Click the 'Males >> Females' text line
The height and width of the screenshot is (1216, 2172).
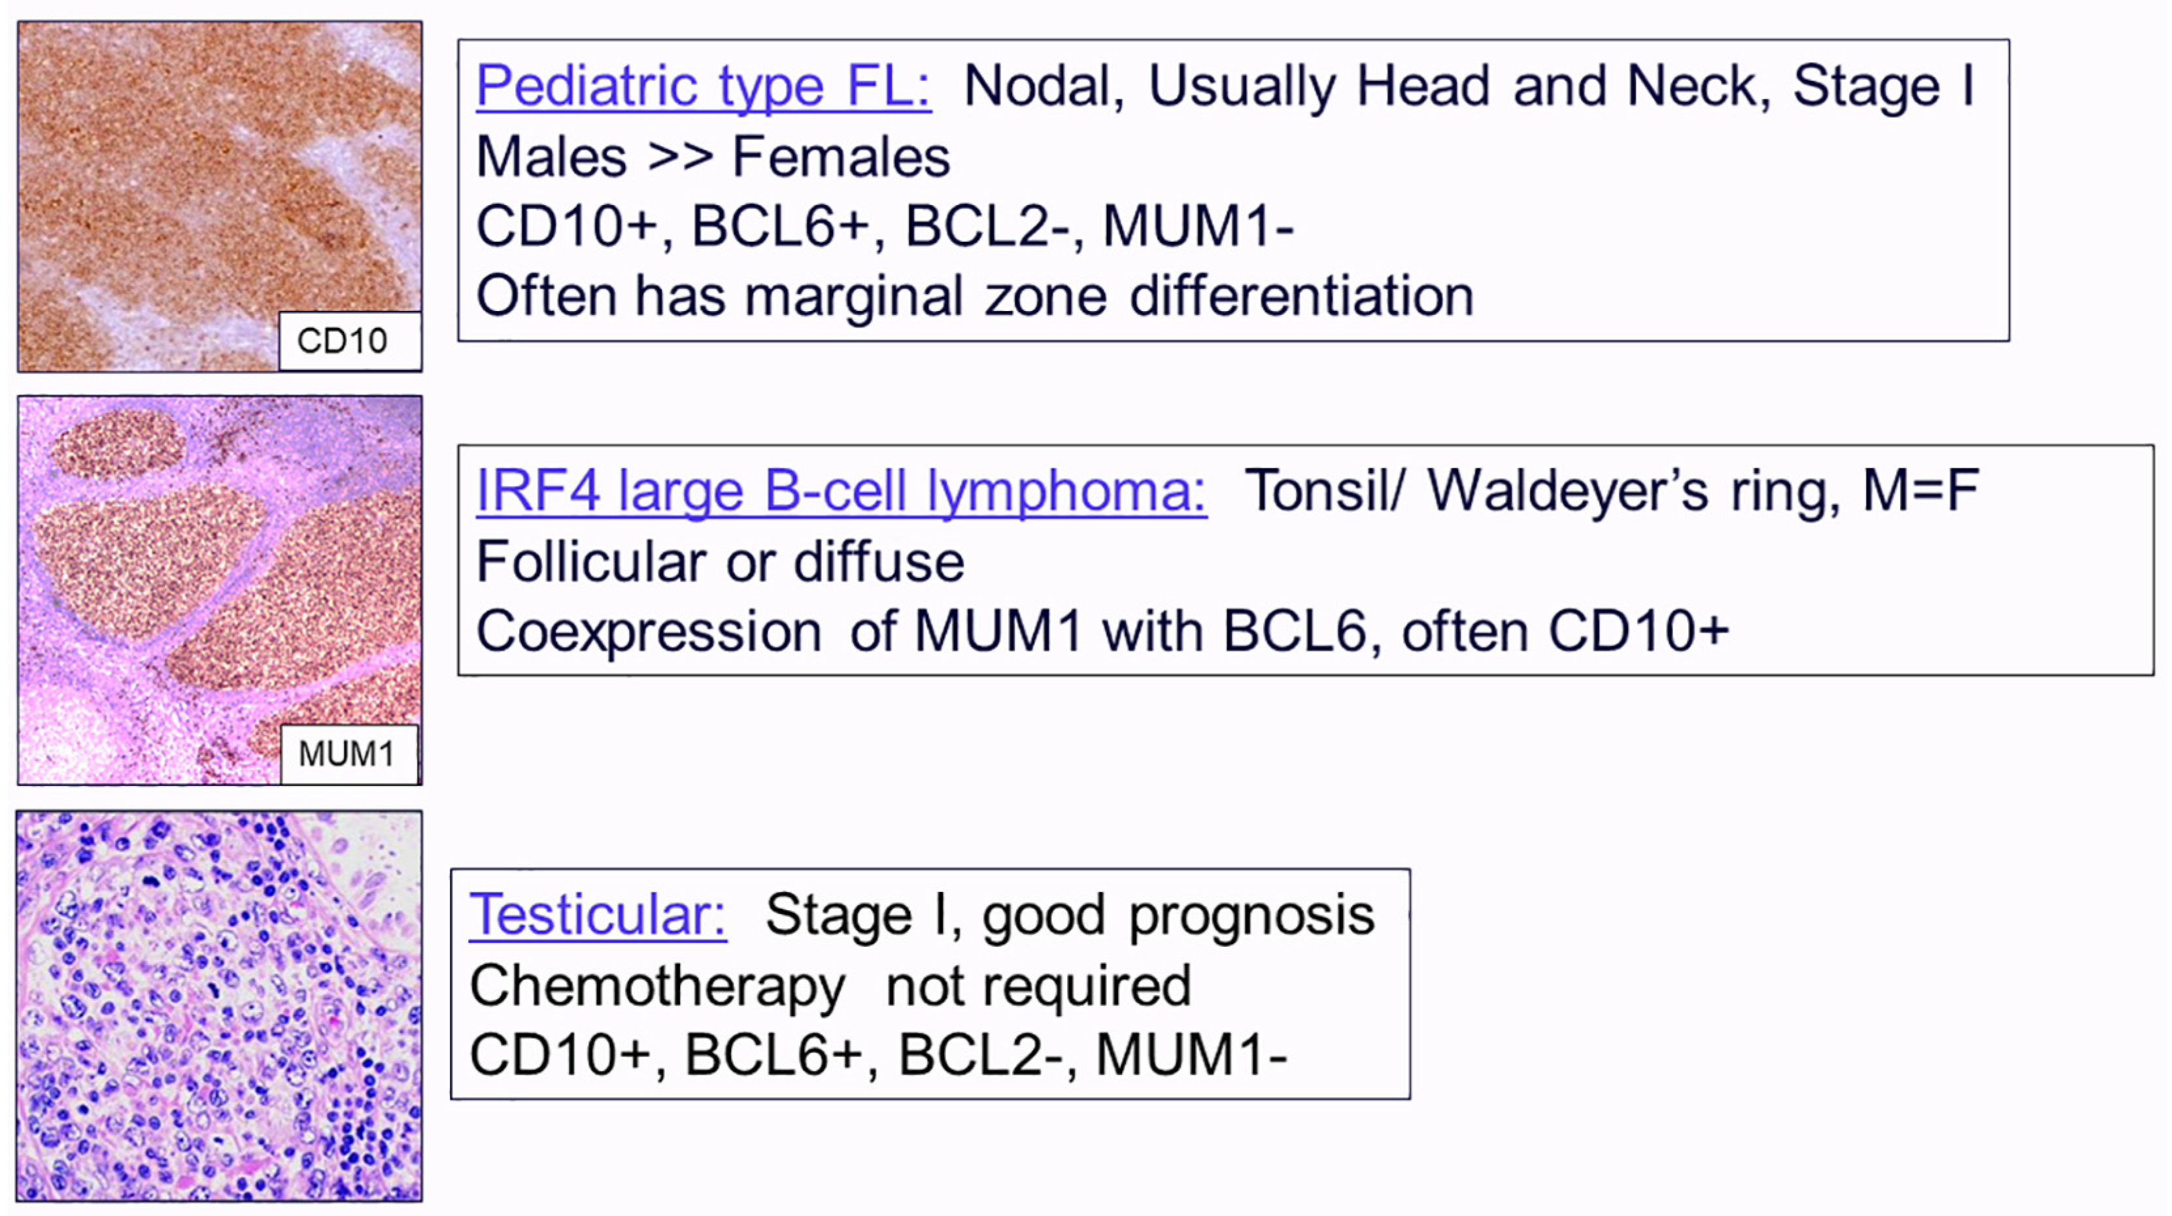[713, 157]
